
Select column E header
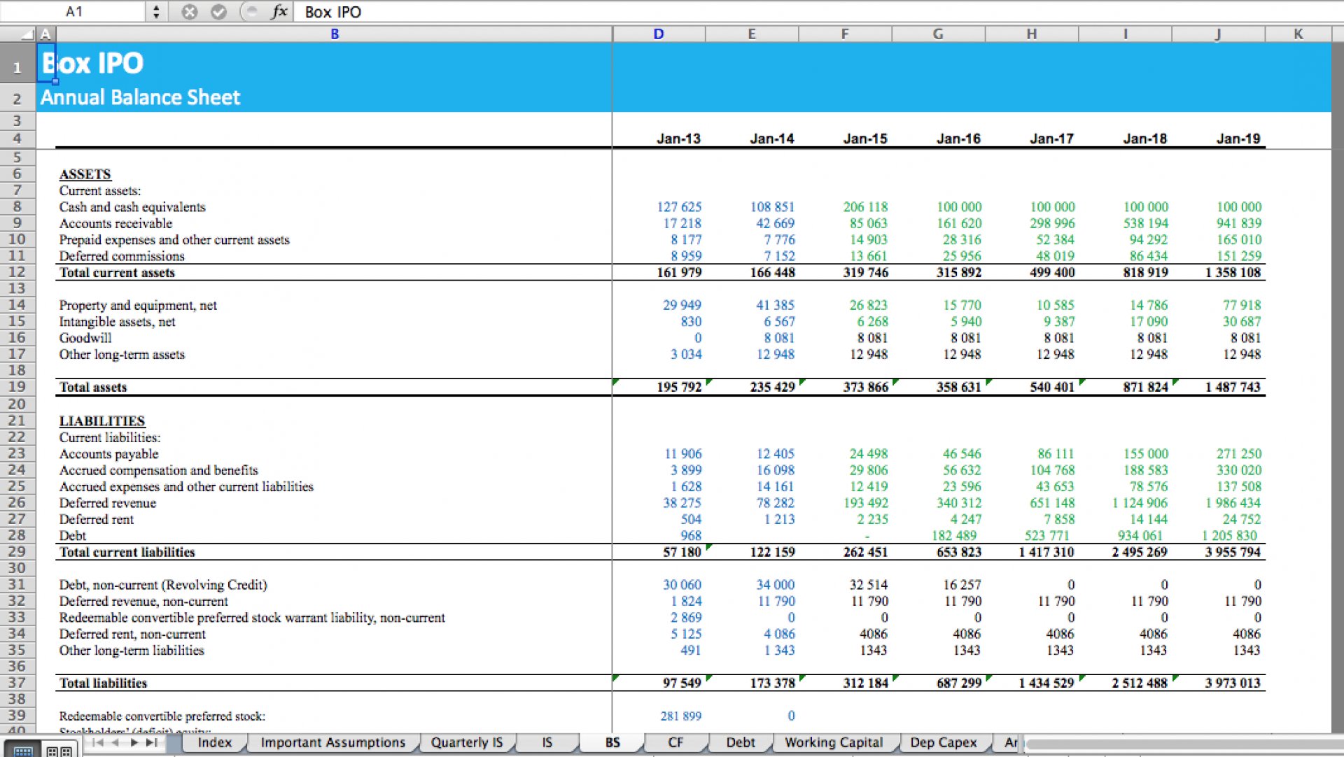tap(752, 34)
